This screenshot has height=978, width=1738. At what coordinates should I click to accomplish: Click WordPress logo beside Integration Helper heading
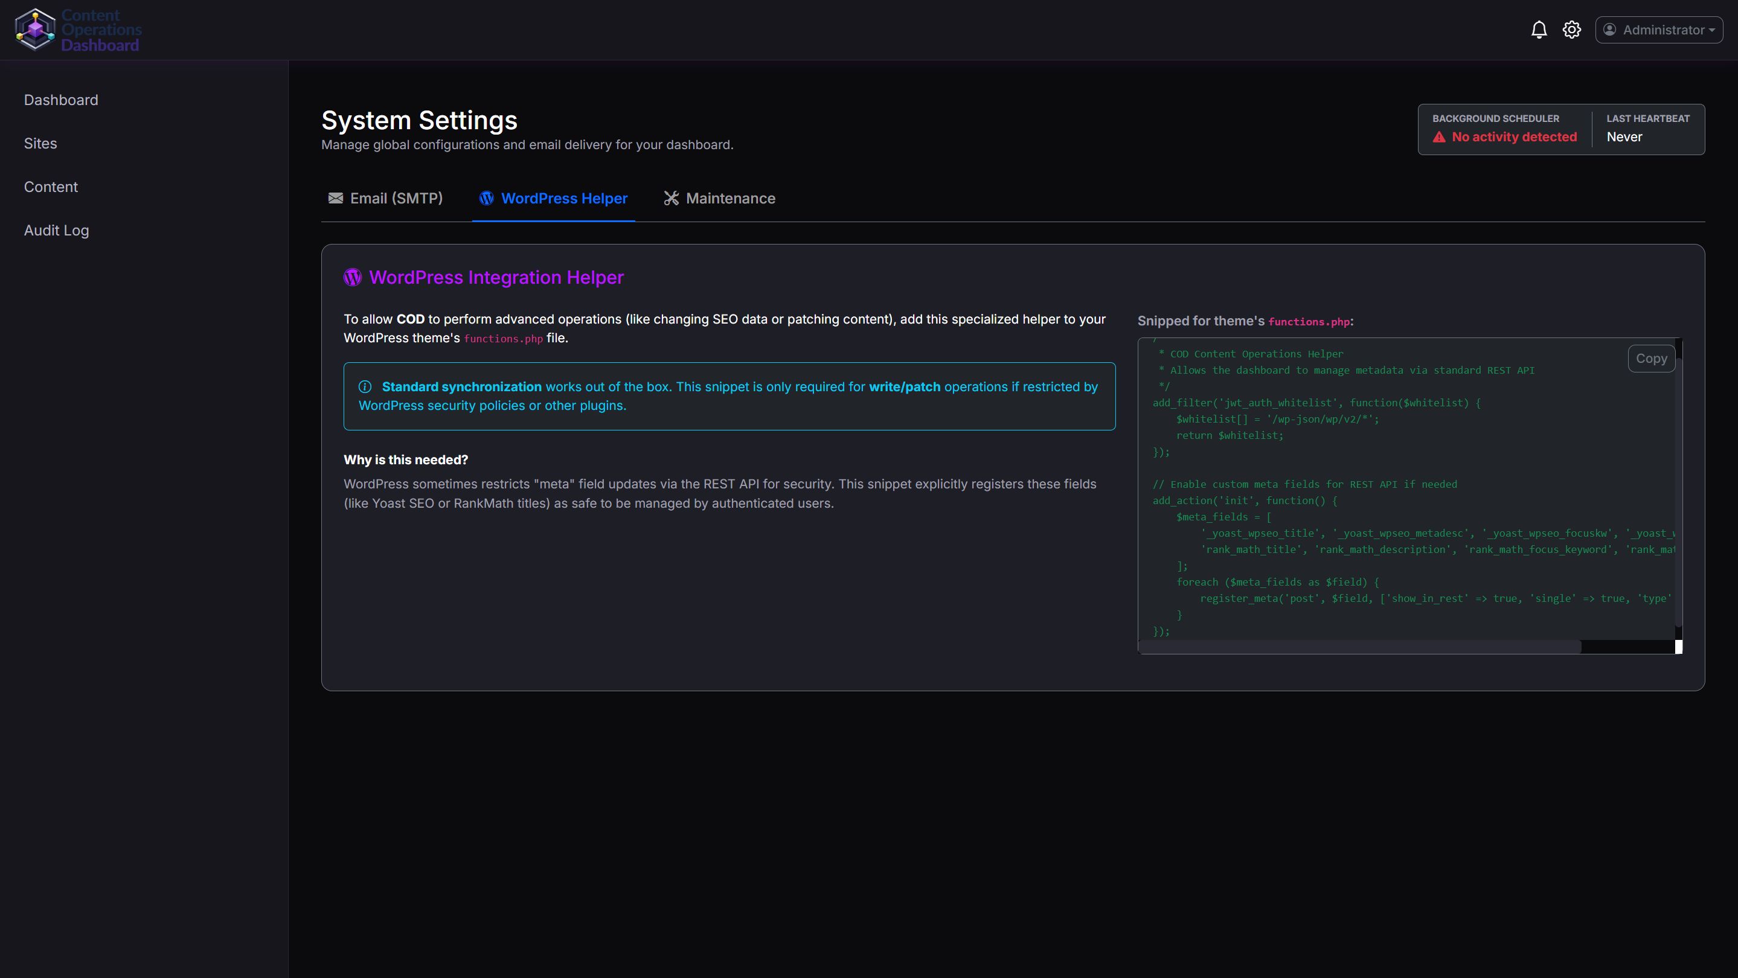[353, 277]
